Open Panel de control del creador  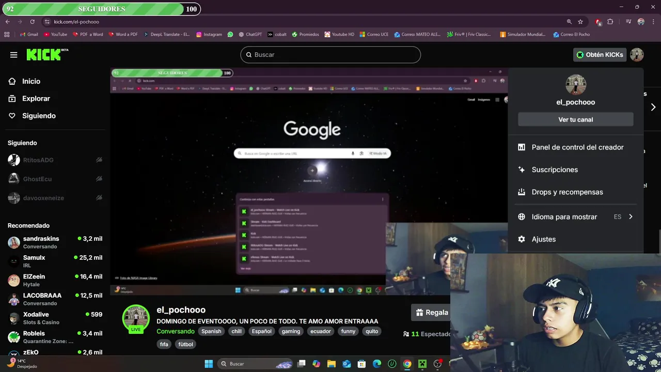pos(577,147)
